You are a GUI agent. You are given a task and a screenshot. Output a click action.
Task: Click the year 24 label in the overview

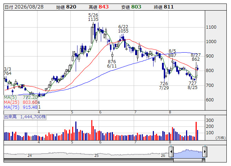click(30, 155)
